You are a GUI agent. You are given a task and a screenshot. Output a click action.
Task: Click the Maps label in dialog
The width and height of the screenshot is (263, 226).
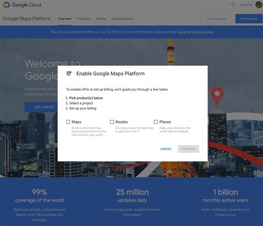click(x=77, y=122)
